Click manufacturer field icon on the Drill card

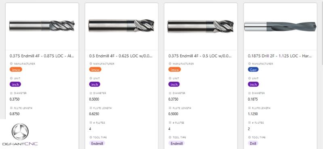click(x=249, y=64)
